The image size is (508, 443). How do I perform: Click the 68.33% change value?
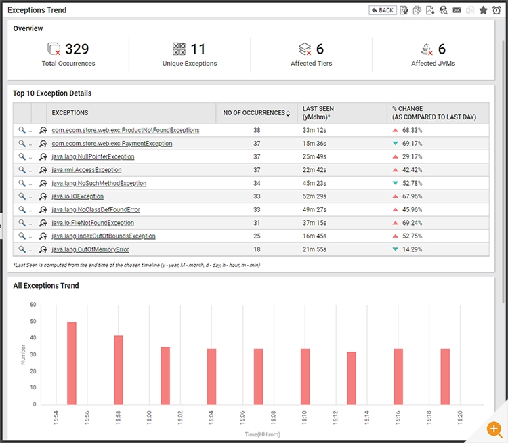(x=412, y=130)
